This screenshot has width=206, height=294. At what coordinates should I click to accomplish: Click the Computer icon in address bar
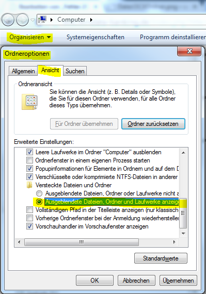pyautogui.click(x=42, y=20)
